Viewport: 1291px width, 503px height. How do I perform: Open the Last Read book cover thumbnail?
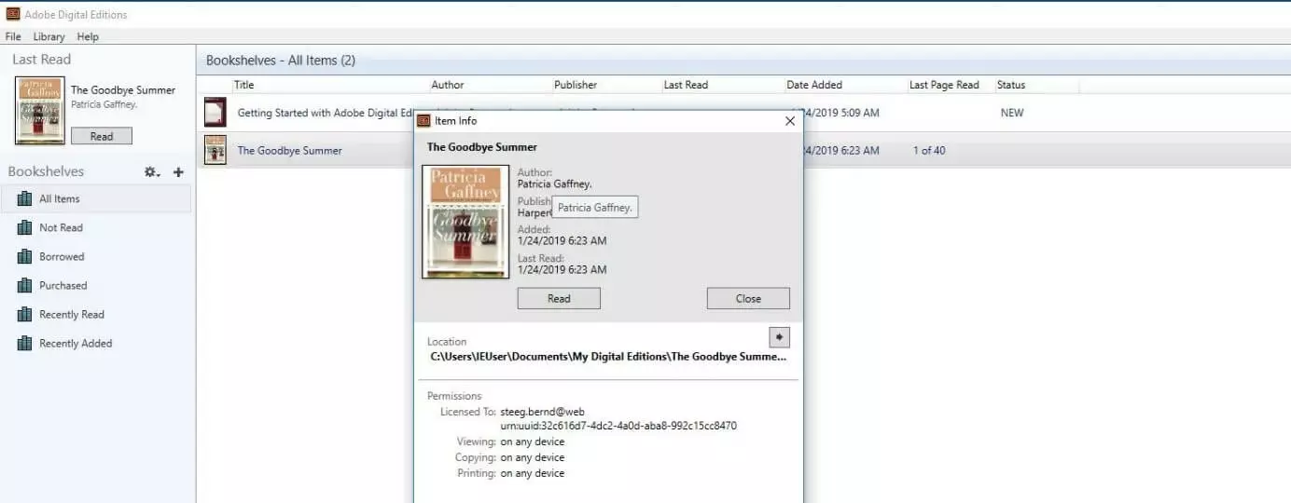click(x=40, y=111)
